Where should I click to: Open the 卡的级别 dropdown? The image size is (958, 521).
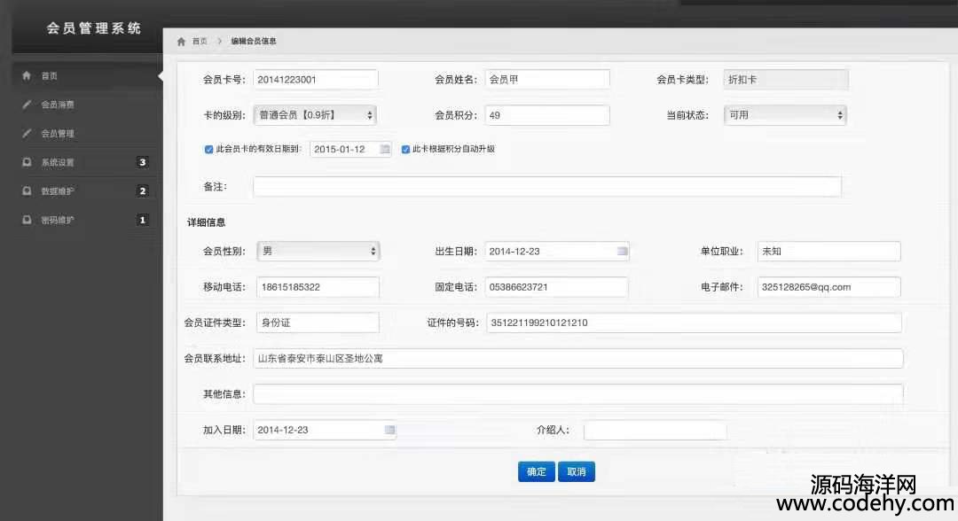coord(315,114)
